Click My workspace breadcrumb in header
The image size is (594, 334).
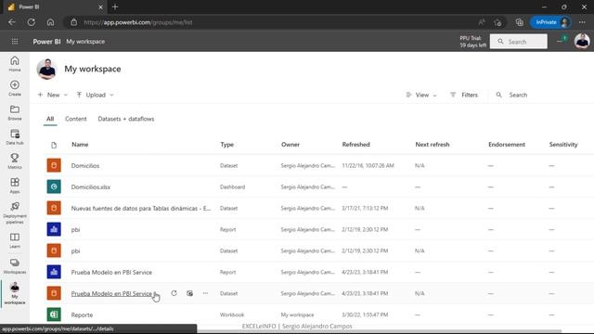[x=85, y=41]
